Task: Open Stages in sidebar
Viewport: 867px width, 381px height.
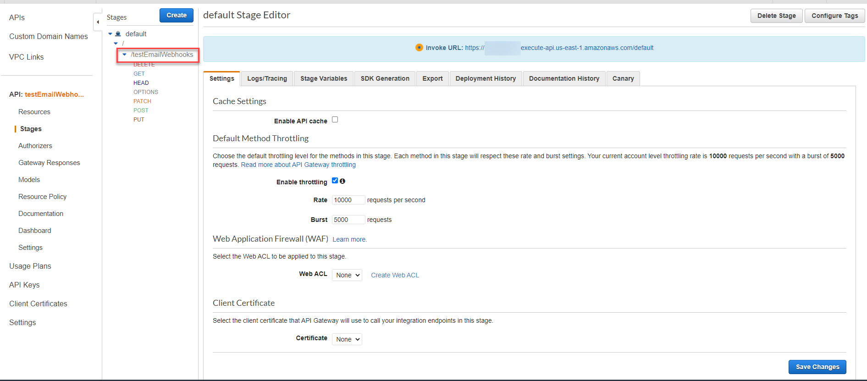Action: (x=31, y=129)
